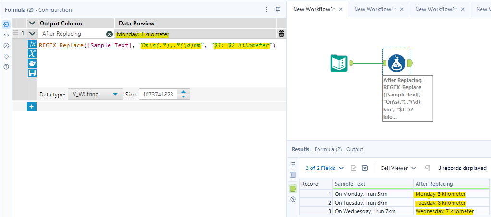Select the Input Data book tool on canvas
Image resolution: width=491 pixels, height=217 pixels.
tap(339, 63)
